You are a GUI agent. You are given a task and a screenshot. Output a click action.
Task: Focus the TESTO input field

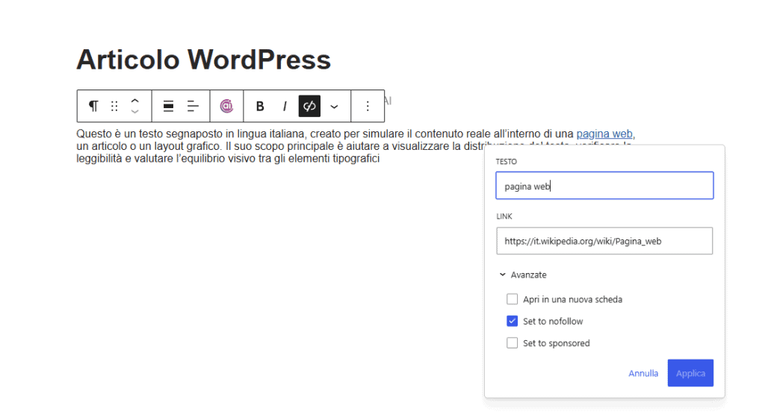pos(604,186)
